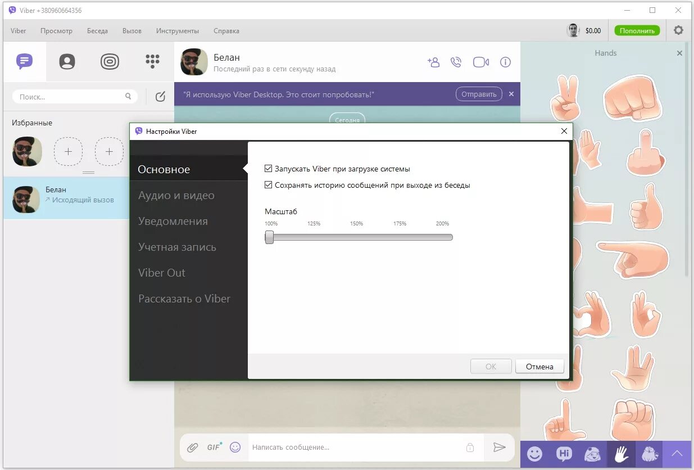Select Основное settings section
This screenshot has height=470, width=694.
(188, 169)
